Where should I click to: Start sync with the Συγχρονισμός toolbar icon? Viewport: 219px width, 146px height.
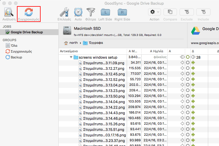(x=29, y=12)
